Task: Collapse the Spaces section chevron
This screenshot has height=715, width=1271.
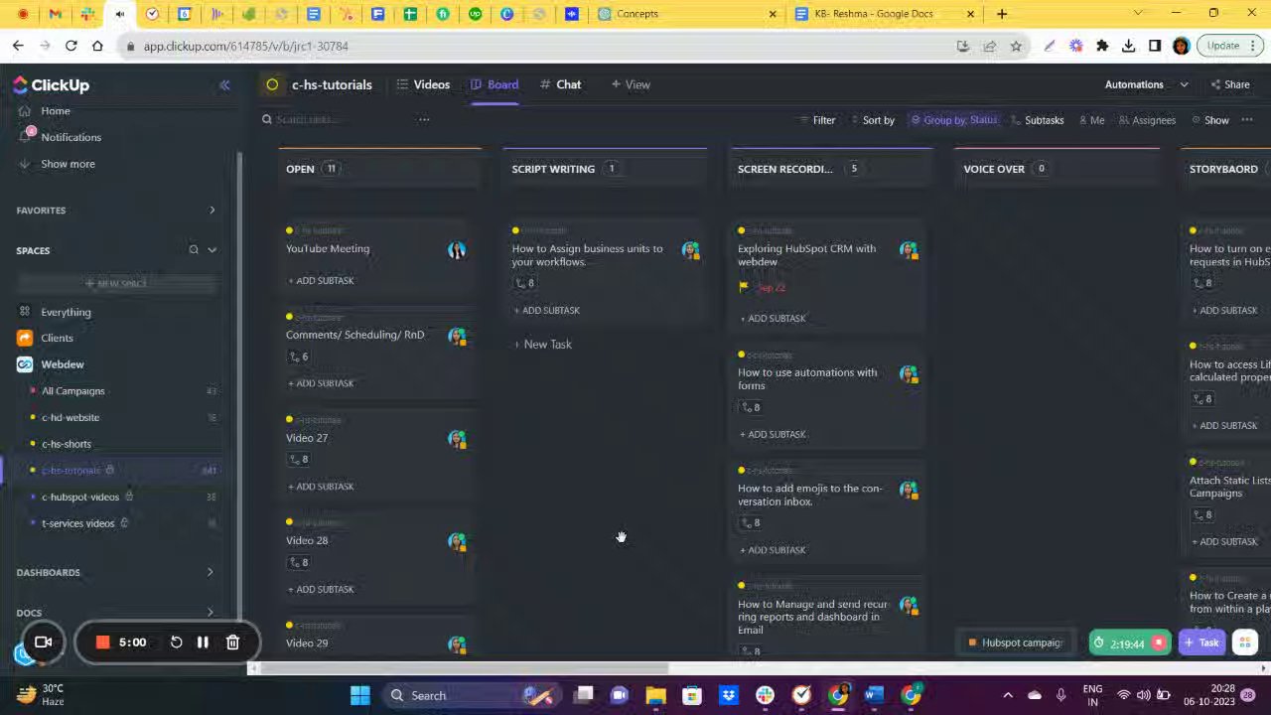Action: (212, 250)
